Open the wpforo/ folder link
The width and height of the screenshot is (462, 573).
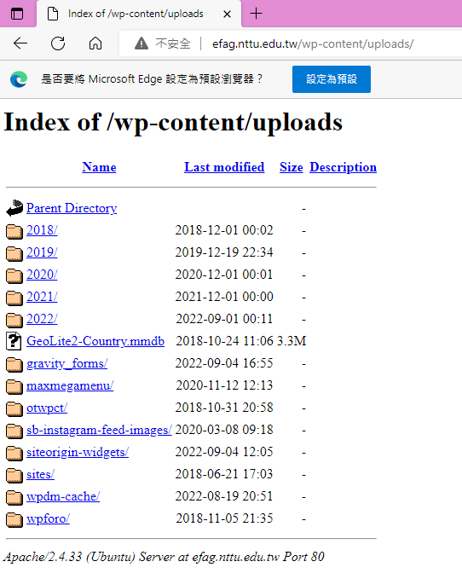pos(48,519)
